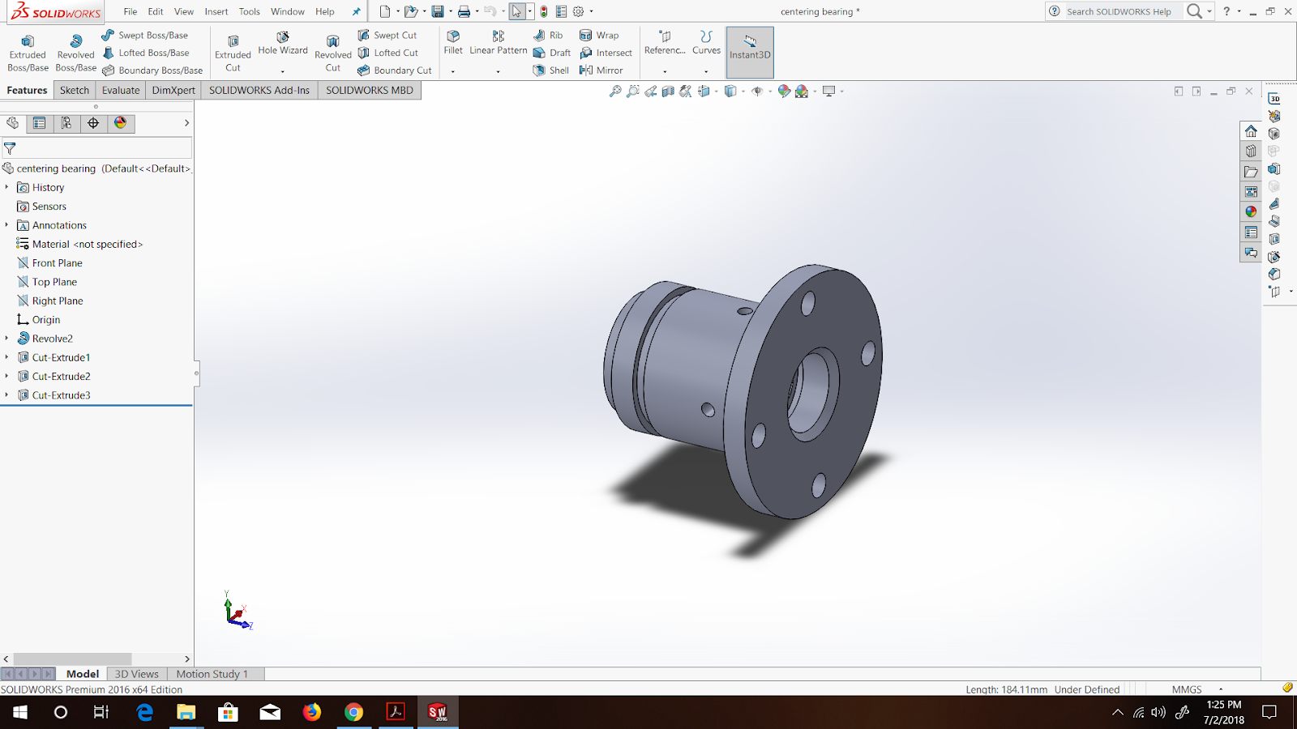Expand the Revolve2 feature
This screenshot has width=1297, height=729.
[8, 338]
